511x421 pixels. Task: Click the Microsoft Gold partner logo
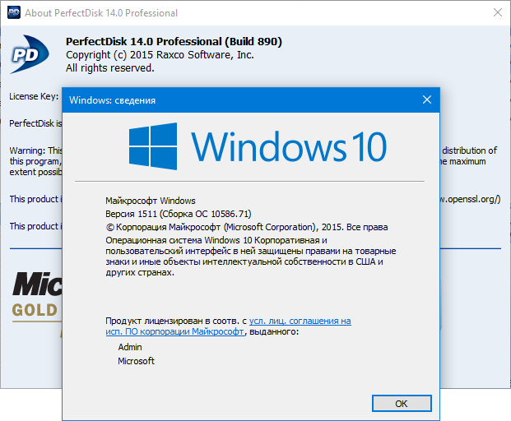tap(35, 296)
